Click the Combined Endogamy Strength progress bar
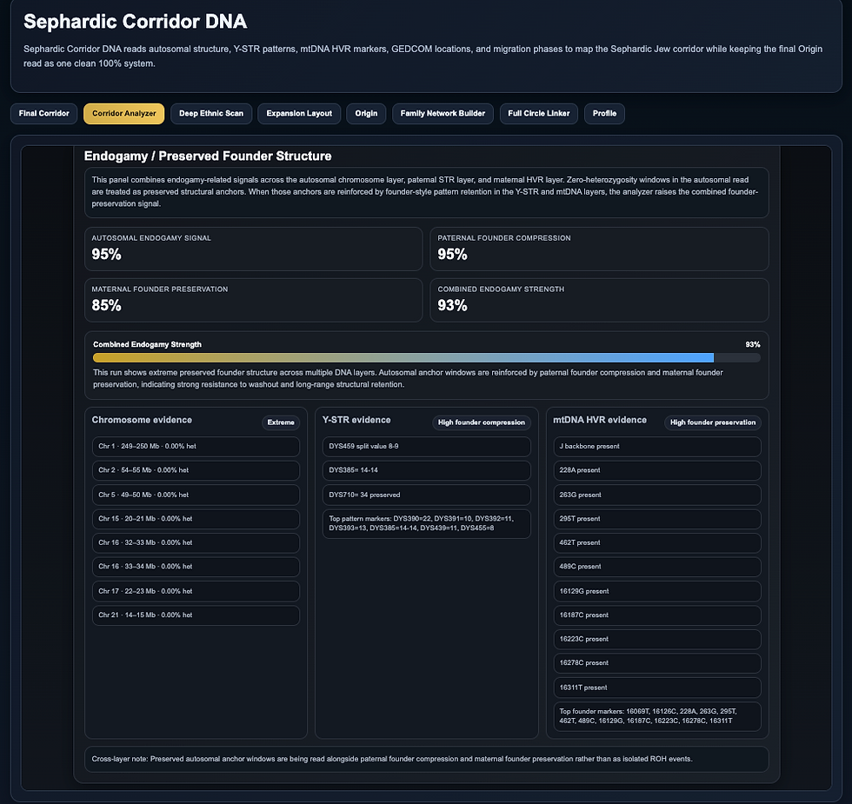852x804 pixels. [x=427, y=357]
